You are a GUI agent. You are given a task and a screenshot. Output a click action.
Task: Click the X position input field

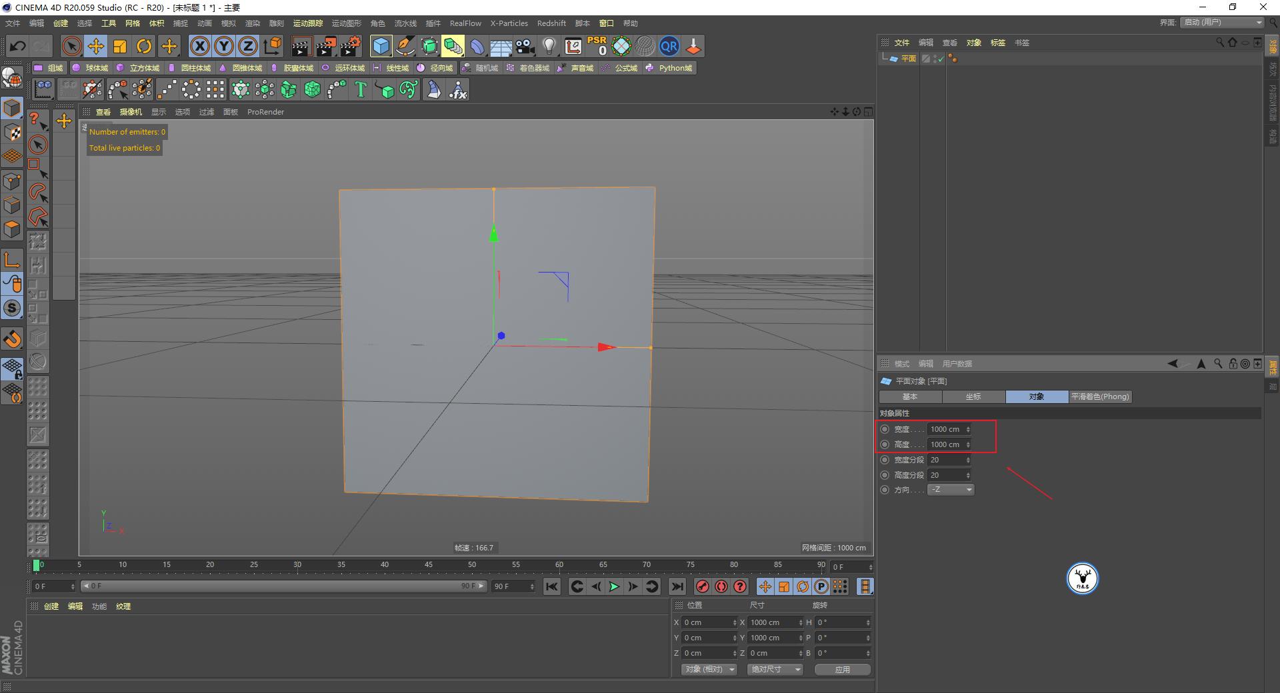point(707,622)
